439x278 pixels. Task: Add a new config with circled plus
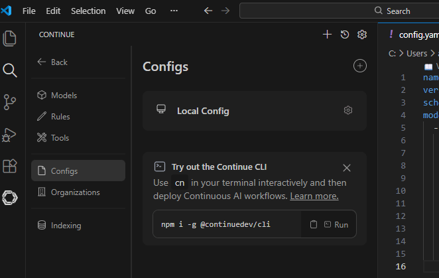click(359, 66)
